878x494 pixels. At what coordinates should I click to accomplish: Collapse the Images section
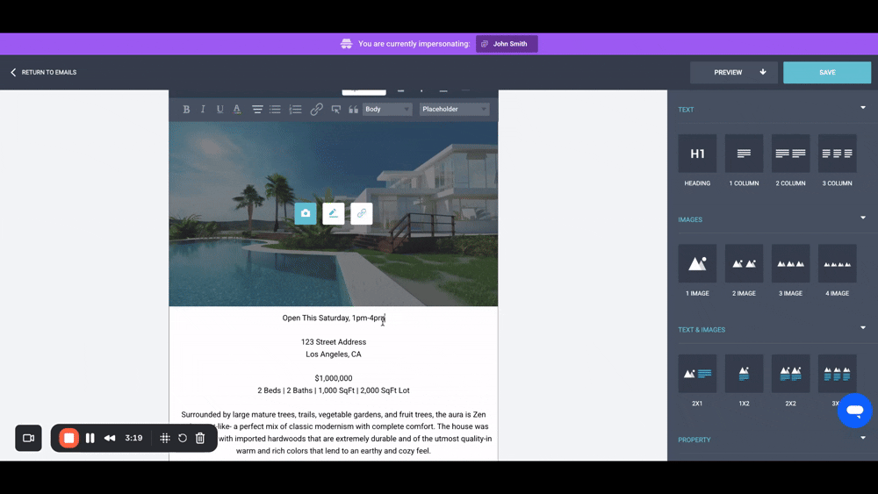[x=863, y=218]
